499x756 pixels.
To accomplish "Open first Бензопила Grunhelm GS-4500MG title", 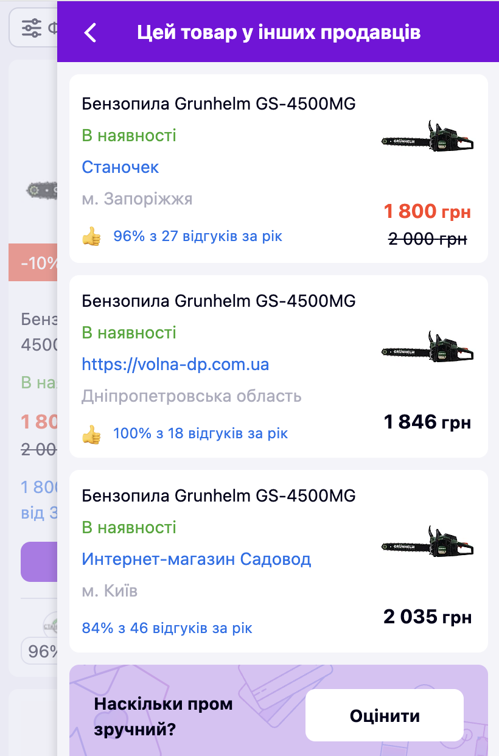I will tap(218, 104).
